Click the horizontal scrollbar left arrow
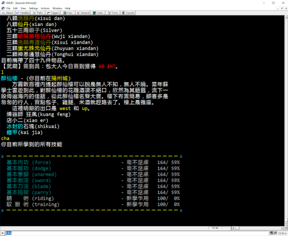The image size is (288, 236). pos(233,228)
